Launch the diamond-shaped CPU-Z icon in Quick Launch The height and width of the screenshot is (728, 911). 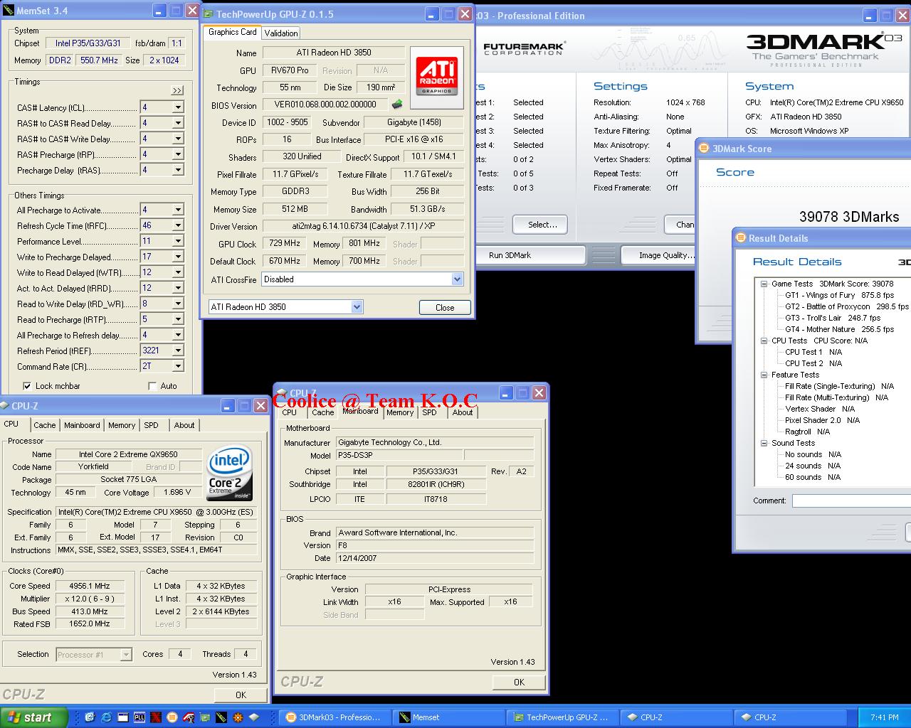[254, 717]
